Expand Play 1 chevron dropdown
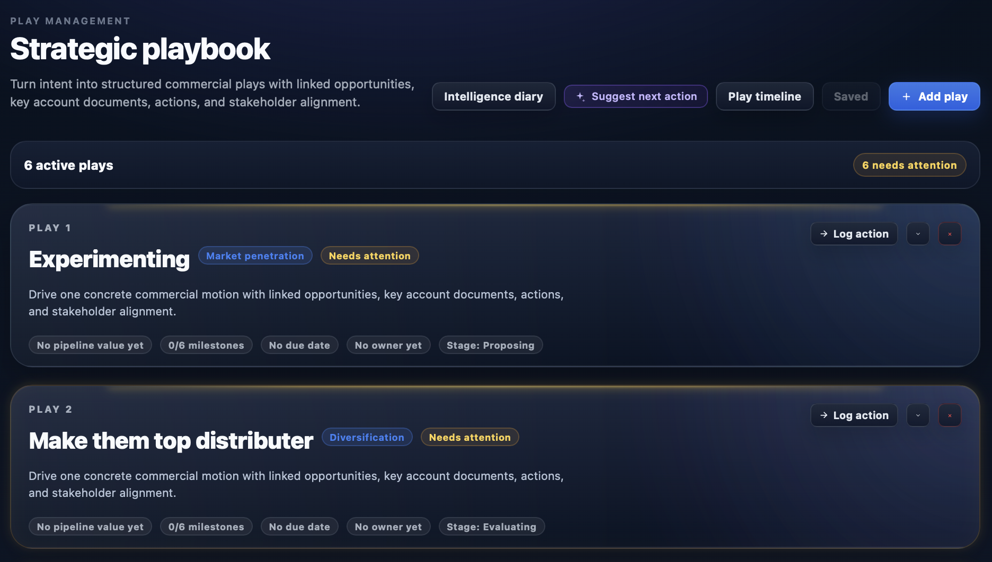Viewport: 992px width, 562px height. click(918, 234)
